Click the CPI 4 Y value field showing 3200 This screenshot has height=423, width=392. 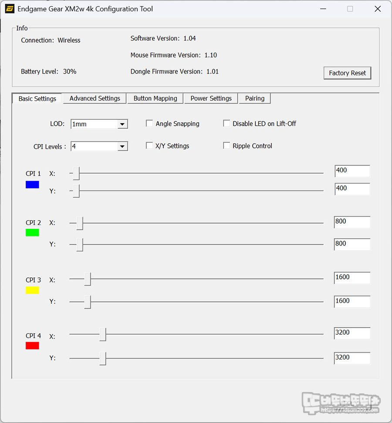pyautogui.click(x=352, y=358)
